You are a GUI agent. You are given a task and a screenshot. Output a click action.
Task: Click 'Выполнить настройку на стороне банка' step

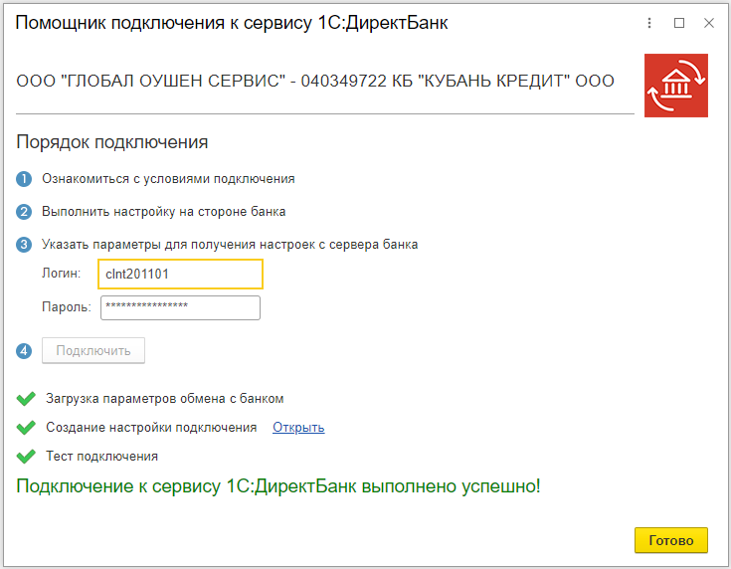click(x=164, y=212)
